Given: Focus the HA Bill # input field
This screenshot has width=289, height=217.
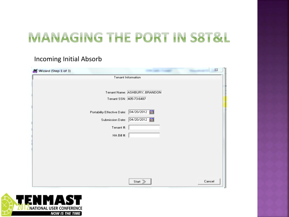Looking at the screenshot, I should point(144,135).
